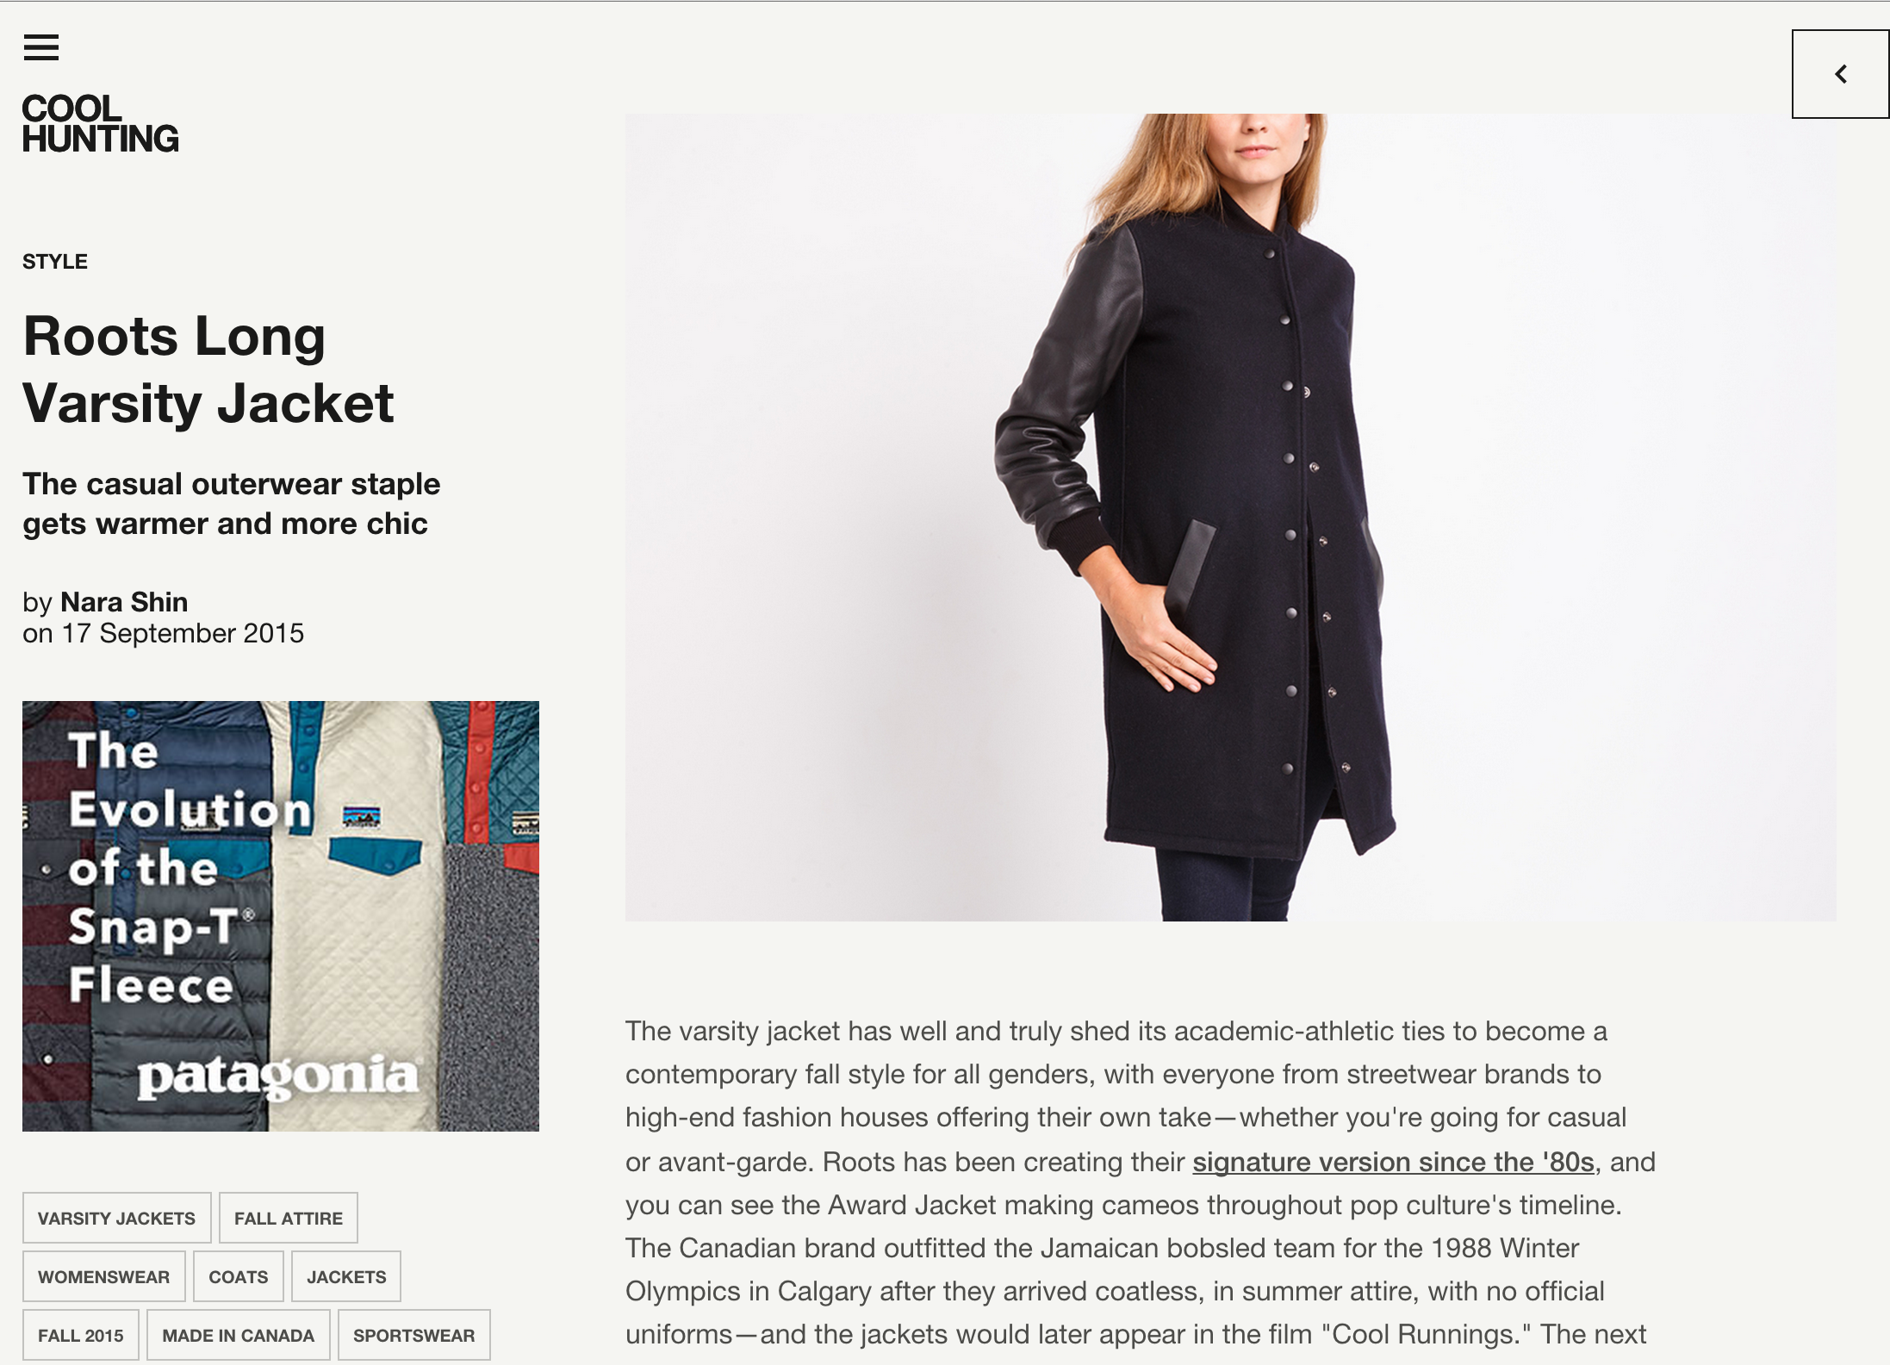Click the article subtitle about casual outerwear
The image size is (1890, 1365).
pos(232,504)
